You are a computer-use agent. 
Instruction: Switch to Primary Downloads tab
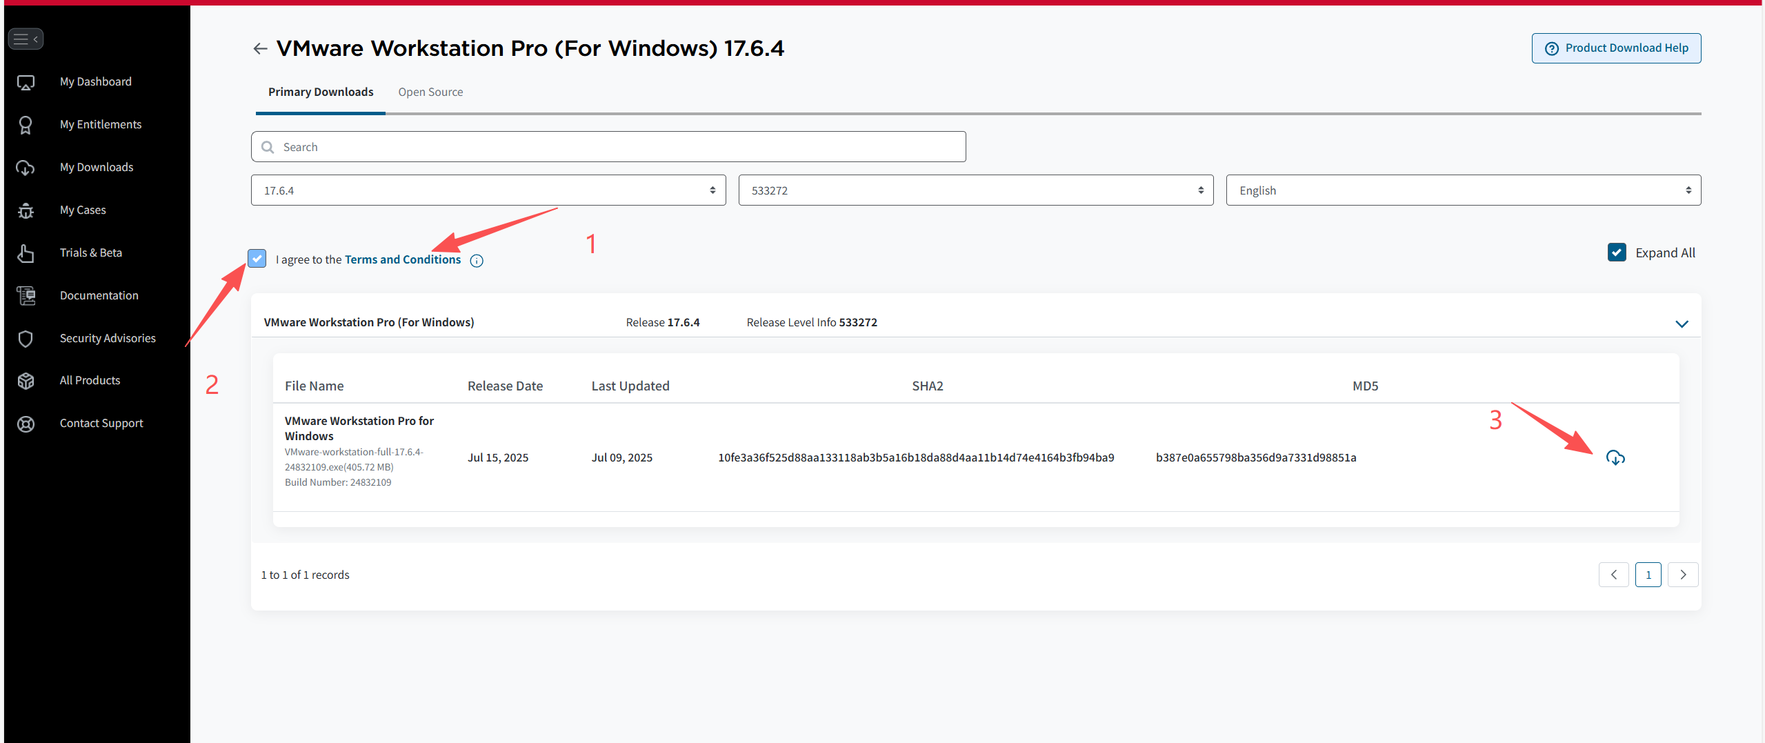(x=321, y=92)
